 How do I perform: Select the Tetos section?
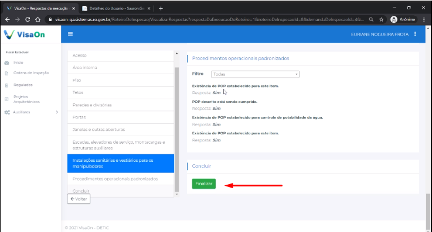tap(121, 92)
